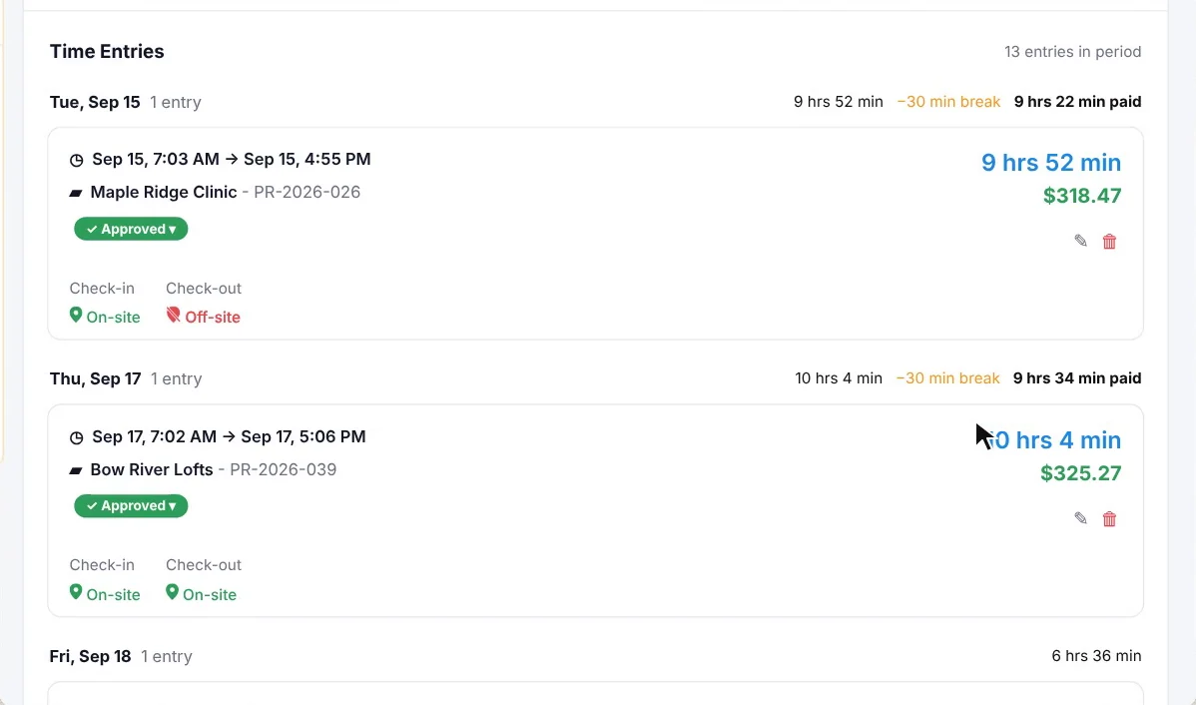Delete the Bow River Lofts time entry

1110,519
